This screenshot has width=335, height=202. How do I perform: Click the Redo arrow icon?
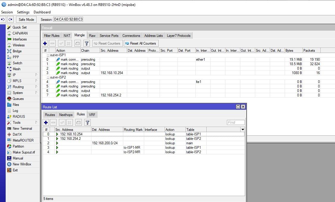pyautogui.click(x=10, y=19)
